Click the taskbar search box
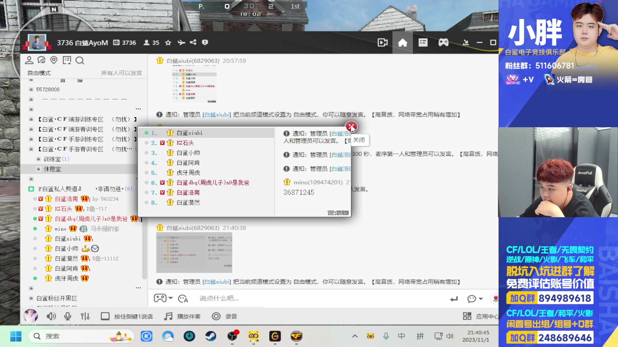Viewport: 618px width, 347px height. (81, 336)
